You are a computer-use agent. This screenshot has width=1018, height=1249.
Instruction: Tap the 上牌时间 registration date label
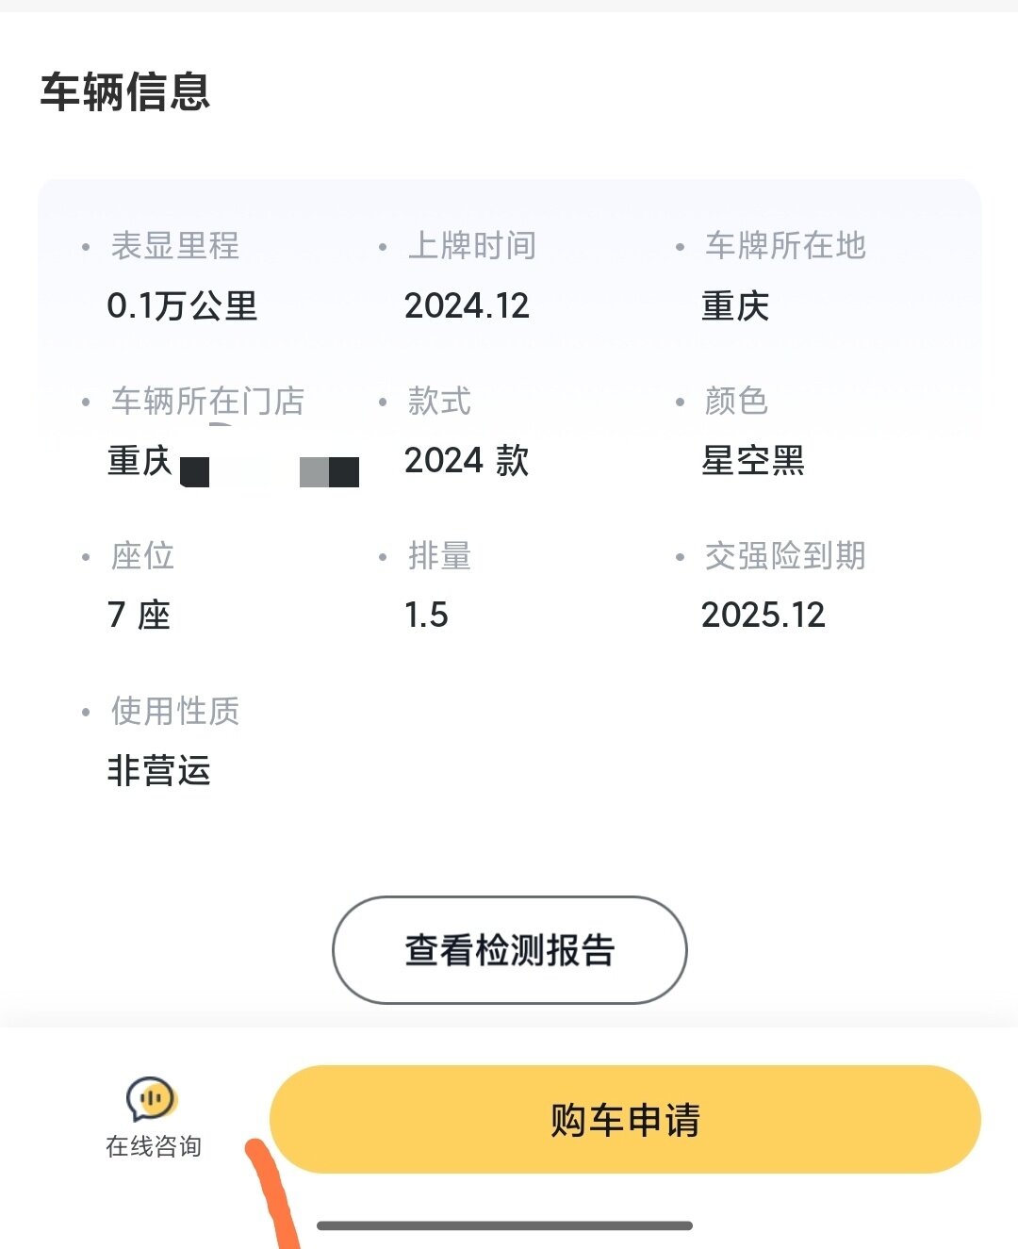coord(472,245)
